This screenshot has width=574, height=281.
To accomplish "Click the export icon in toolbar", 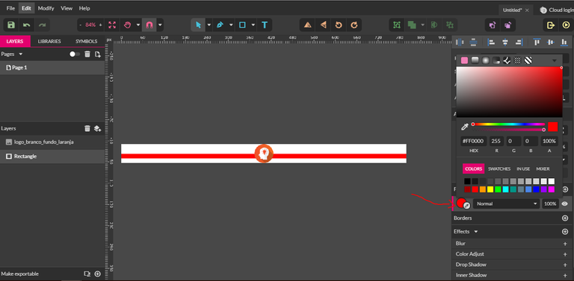I will click(x=551, y=25).
